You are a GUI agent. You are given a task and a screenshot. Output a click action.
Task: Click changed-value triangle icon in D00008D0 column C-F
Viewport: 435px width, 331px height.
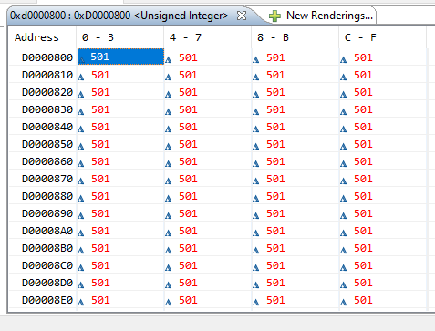[x=344, y=285]
